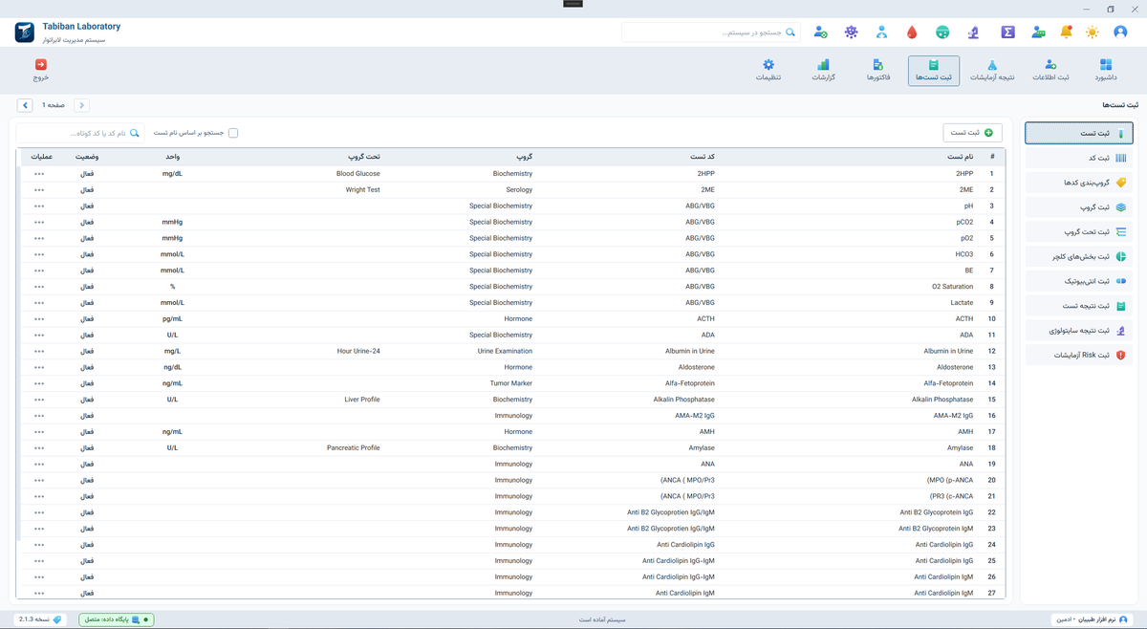
Task: Click the green plus ثبت تست button
Action: [x=972, y=133]
